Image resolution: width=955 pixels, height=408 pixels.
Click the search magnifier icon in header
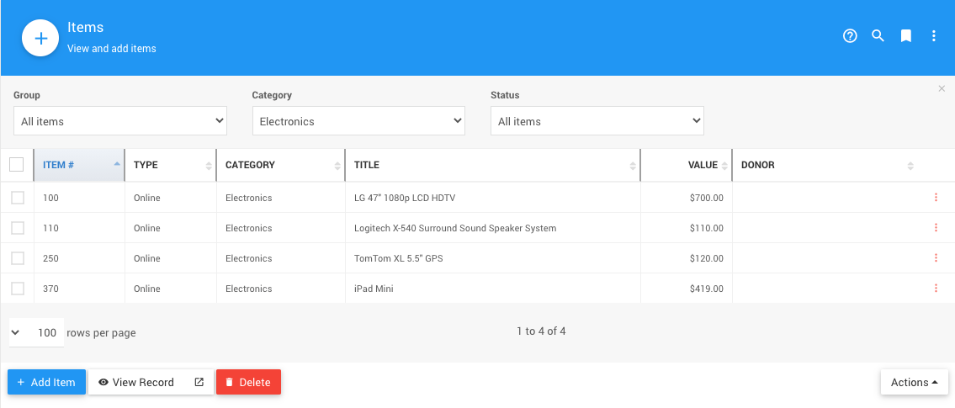coord(878,36)
